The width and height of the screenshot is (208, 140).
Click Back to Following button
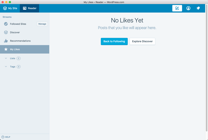[x=114, y=41]
